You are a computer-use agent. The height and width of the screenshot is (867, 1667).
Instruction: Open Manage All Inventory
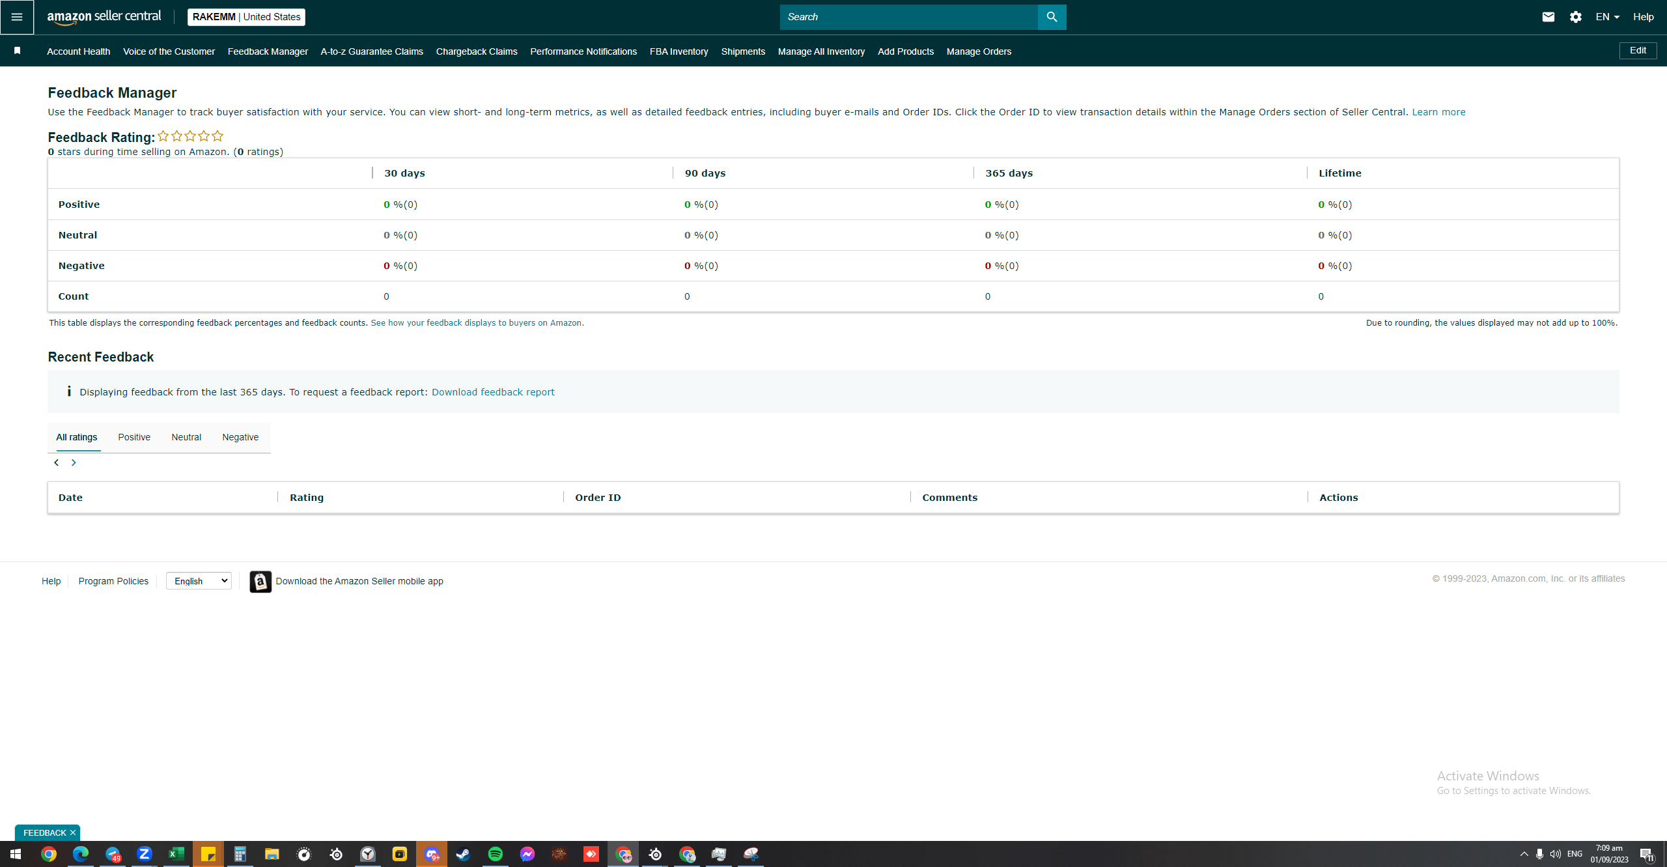(821, 51)
